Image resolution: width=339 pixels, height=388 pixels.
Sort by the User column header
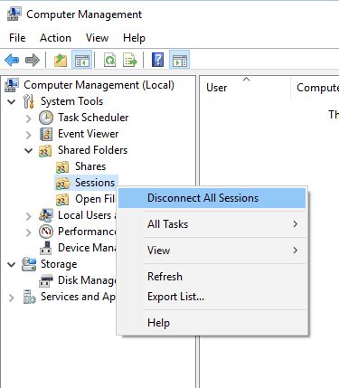pyautogui.click(x=244, y=88)
